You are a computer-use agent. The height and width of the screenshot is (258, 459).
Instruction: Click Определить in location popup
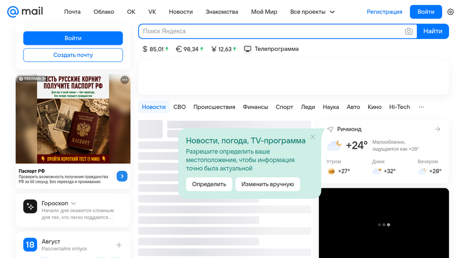click(x=209, y=184)
